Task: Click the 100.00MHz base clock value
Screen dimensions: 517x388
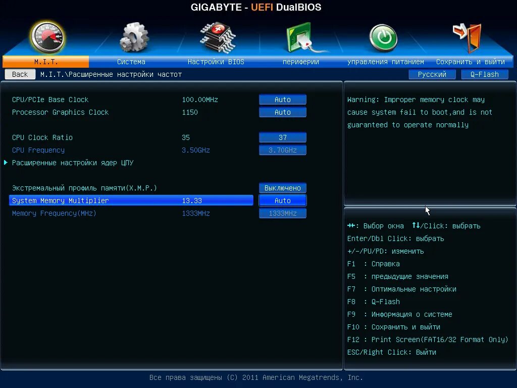Action: pyautogui.click(x=200, y=100)
